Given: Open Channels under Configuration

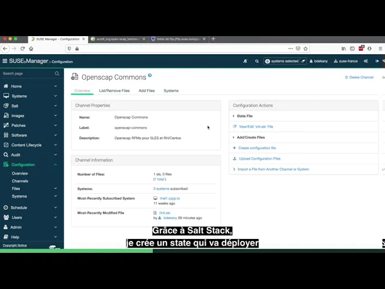Looking at the screenshot, I should pyautogui.click(x=20, y=181).
